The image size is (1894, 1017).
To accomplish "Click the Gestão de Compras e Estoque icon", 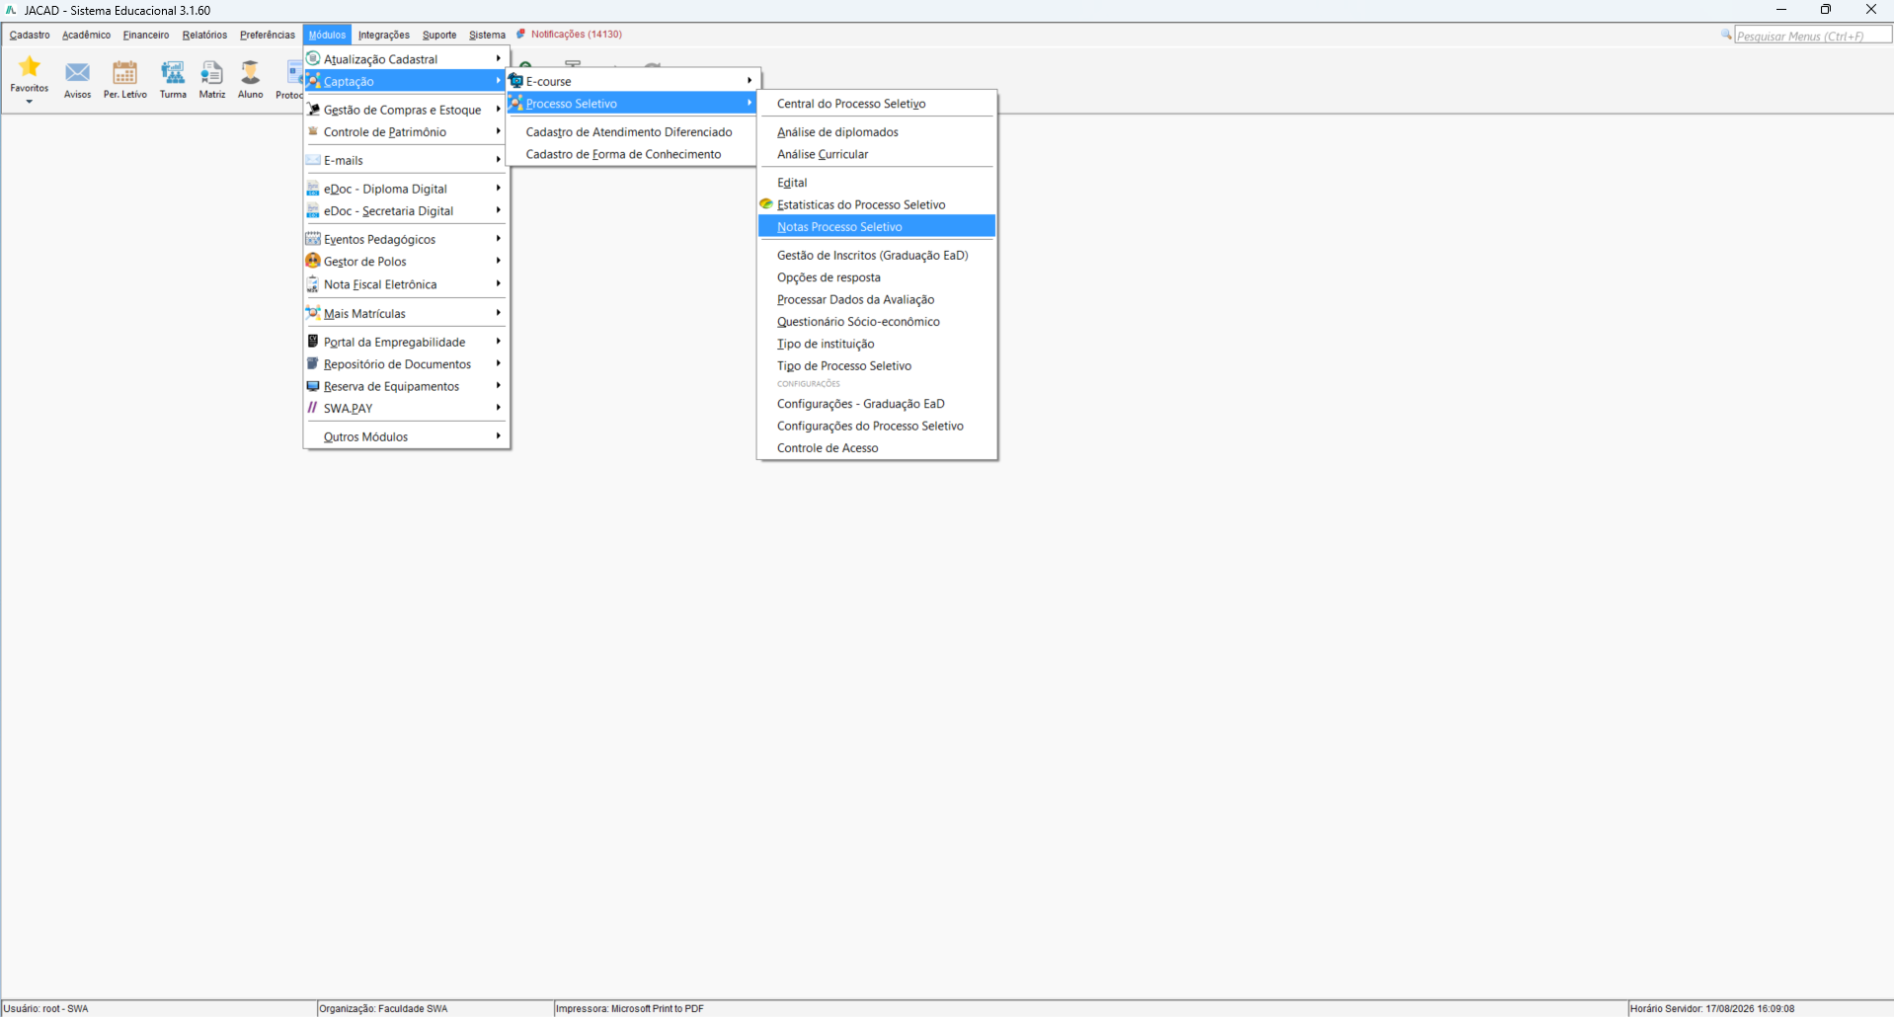I will 313,110.
